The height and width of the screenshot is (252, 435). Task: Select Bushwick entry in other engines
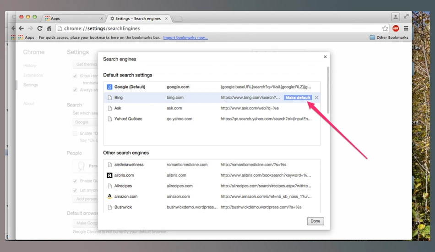pos(123,207)
